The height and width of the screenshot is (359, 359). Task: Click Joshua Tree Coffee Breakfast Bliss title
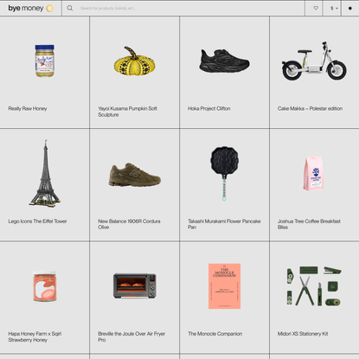(x=309, y=224)
